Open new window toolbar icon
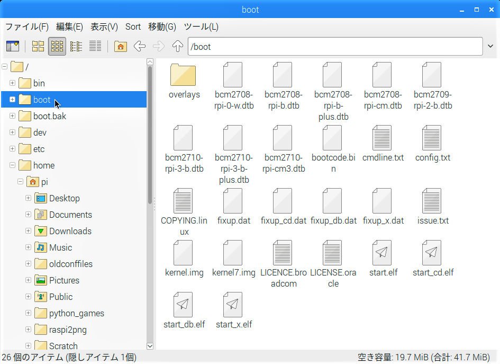The height and width of the screenshot is (364, 500). (x=13, y=46)
